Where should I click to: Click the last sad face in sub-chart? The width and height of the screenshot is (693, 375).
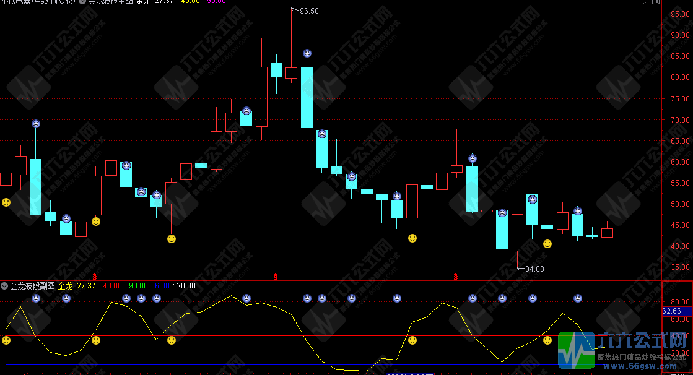click(578, 298)
